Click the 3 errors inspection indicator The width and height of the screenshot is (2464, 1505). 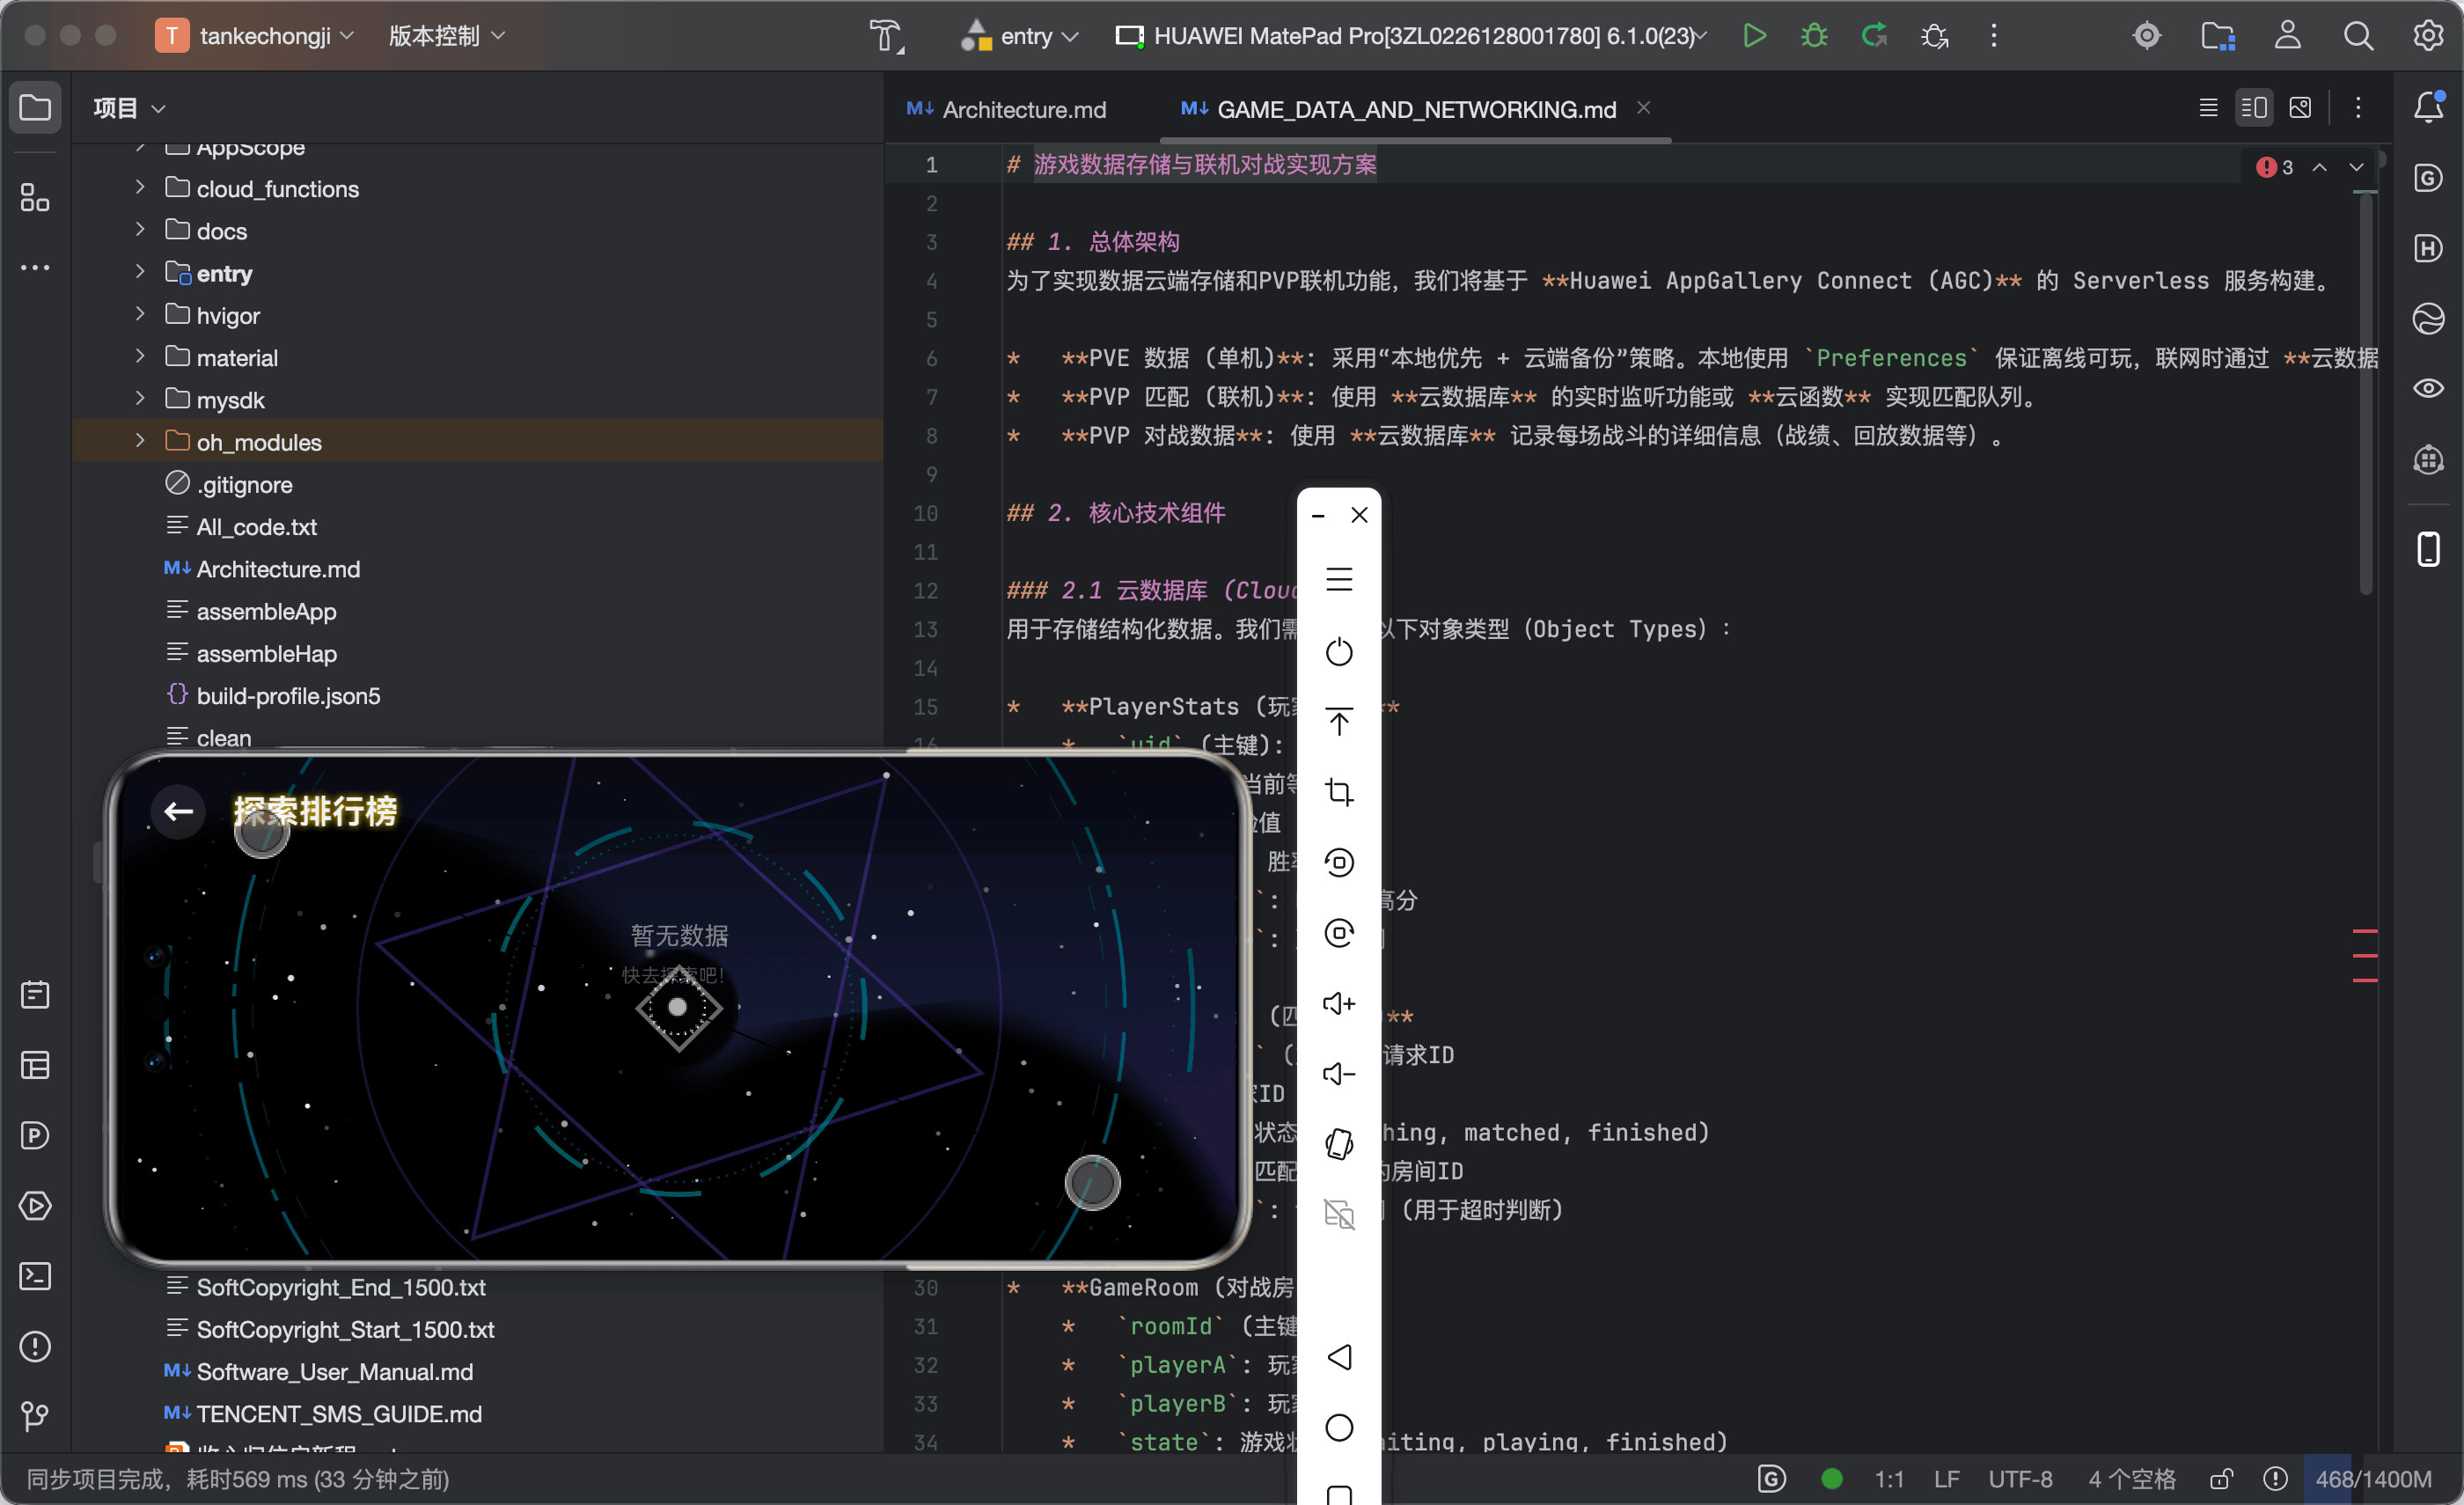coord(2274,167)
